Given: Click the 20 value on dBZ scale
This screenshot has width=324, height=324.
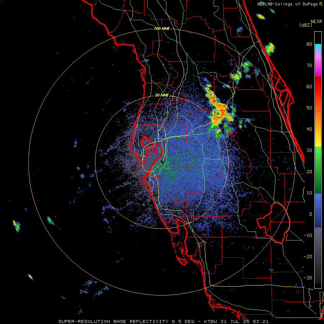Looking at the screenshot, I should tap(309, 171).
